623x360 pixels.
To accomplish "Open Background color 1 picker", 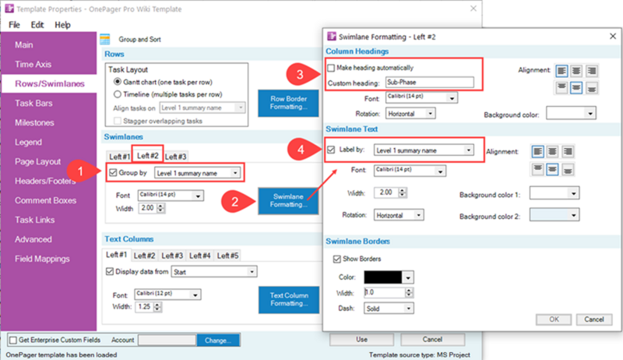I will click(554, 193).
